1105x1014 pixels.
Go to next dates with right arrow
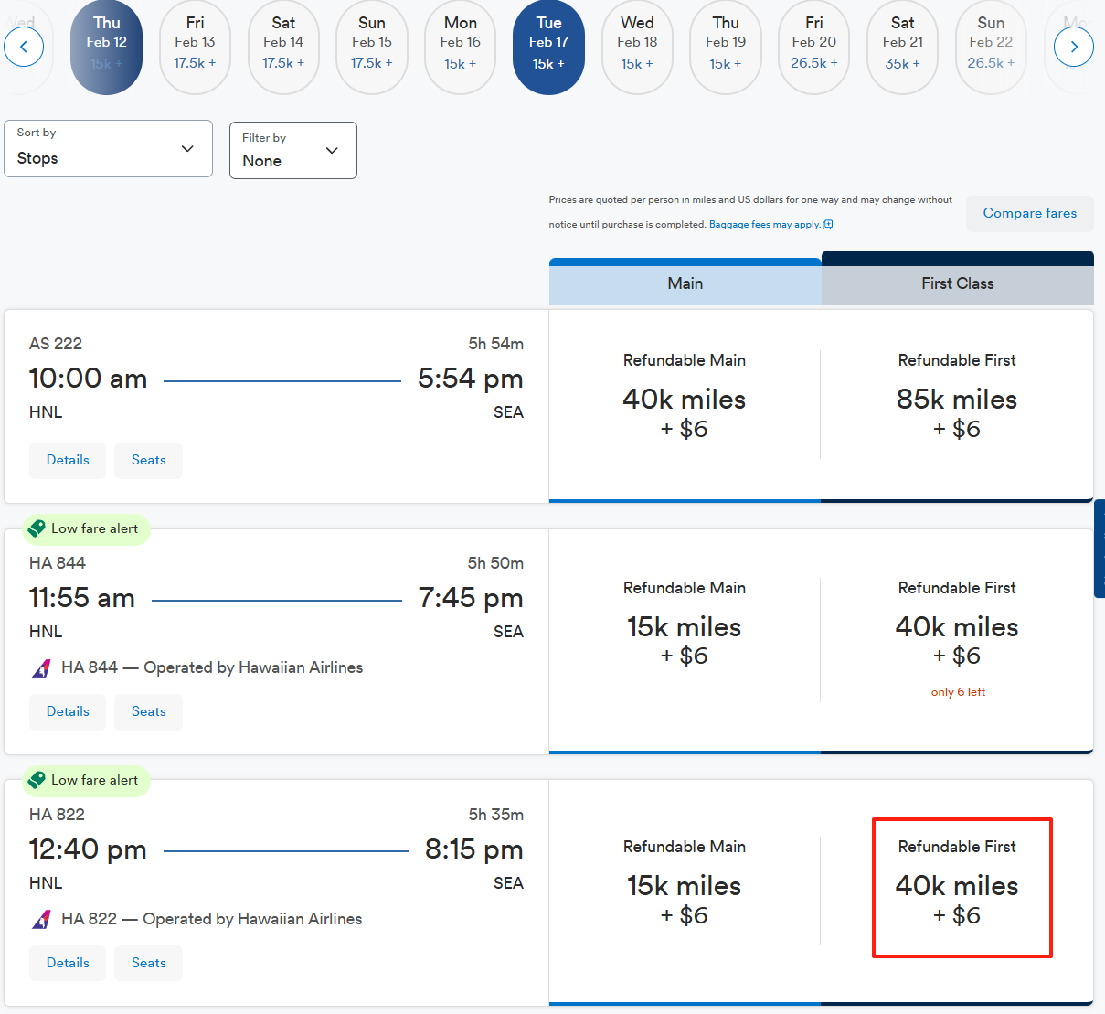click(x=1074, y=47)
